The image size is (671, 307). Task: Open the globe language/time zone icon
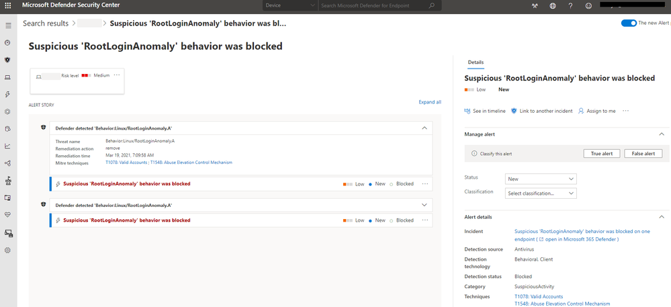tap(553, 6)
